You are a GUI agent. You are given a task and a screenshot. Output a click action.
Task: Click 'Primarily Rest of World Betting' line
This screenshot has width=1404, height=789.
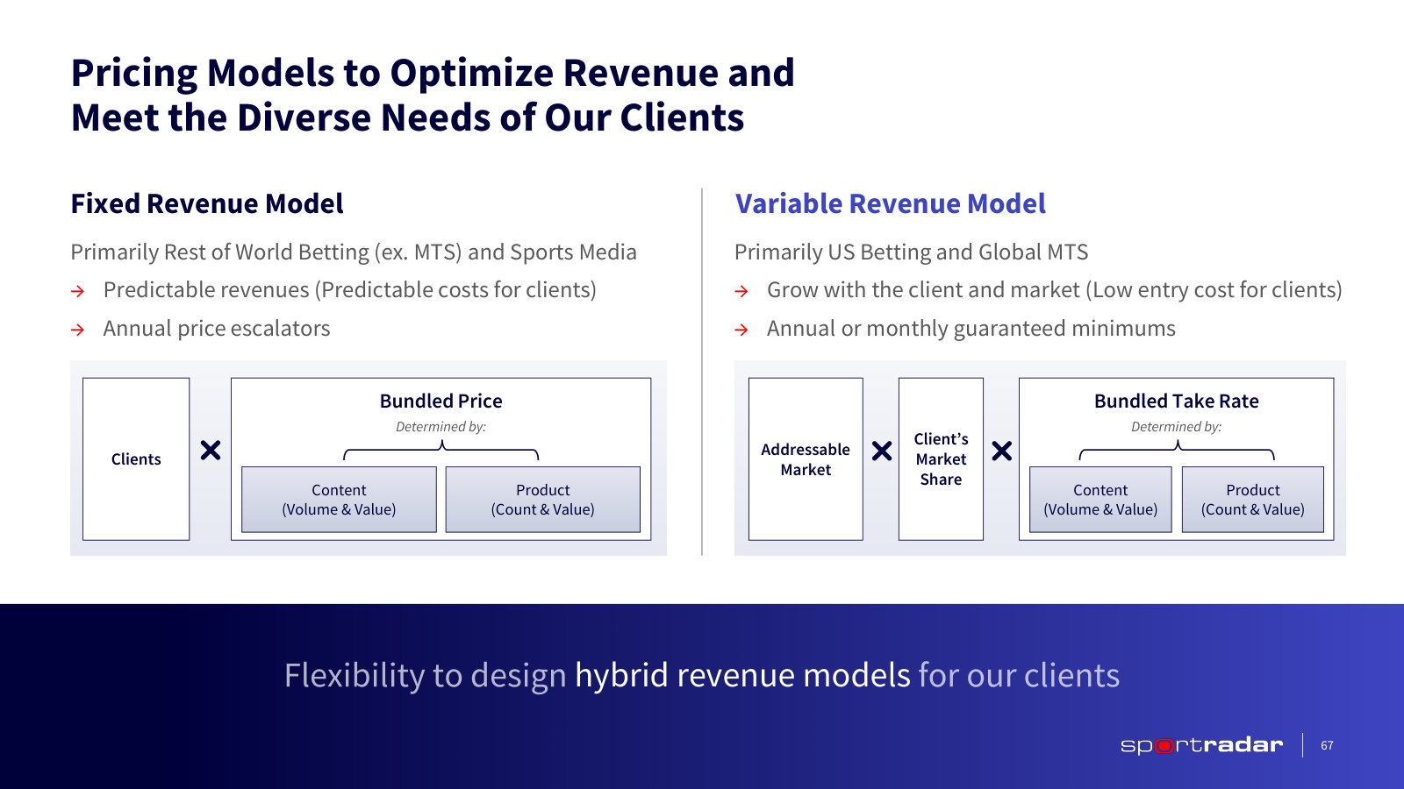point(354,252)
